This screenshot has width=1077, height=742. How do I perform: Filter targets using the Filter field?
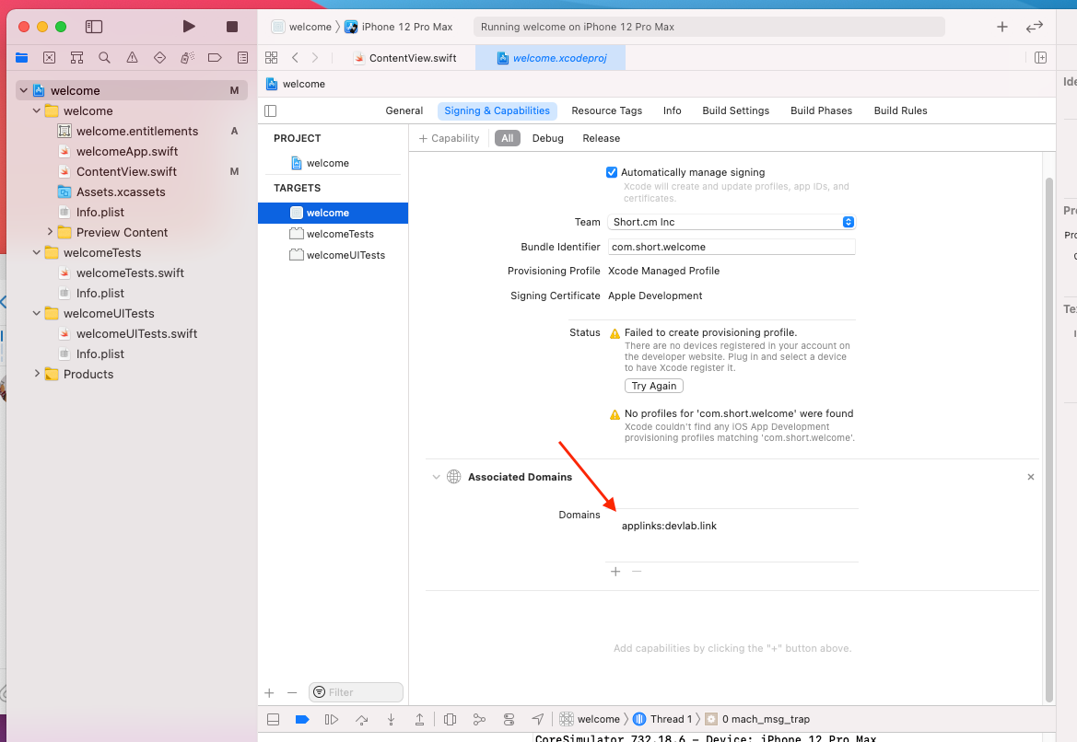[x=356, y=692]
